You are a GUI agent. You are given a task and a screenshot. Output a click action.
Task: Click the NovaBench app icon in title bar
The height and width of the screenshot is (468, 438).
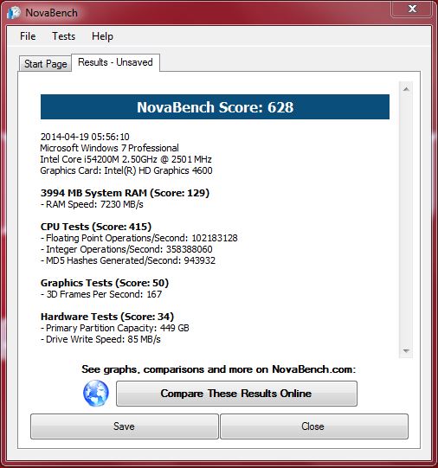[x=14, y=13]
